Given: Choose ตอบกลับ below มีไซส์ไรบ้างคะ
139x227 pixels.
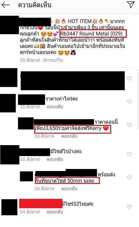Looking at the screenshot, I should [55, 159].
